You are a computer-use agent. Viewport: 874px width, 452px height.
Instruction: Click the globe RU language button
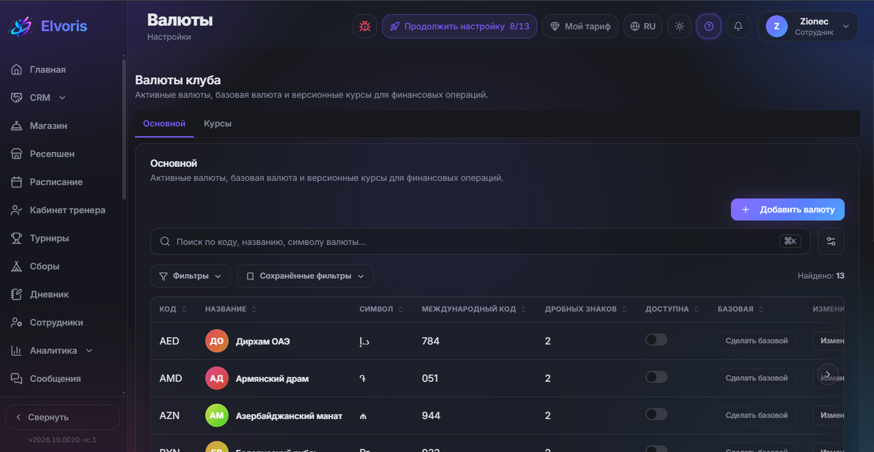(643, 26)
